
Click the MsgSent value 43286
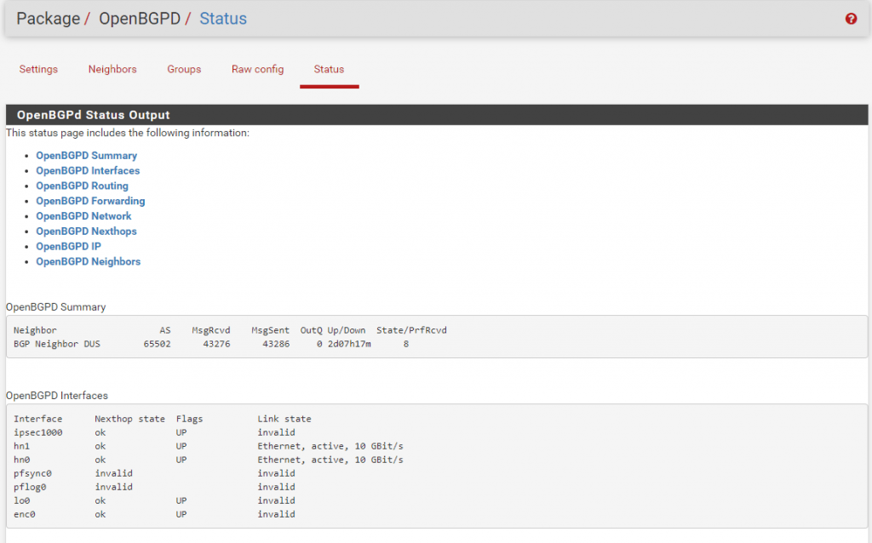pyautogui.click(x=276, y=344)
